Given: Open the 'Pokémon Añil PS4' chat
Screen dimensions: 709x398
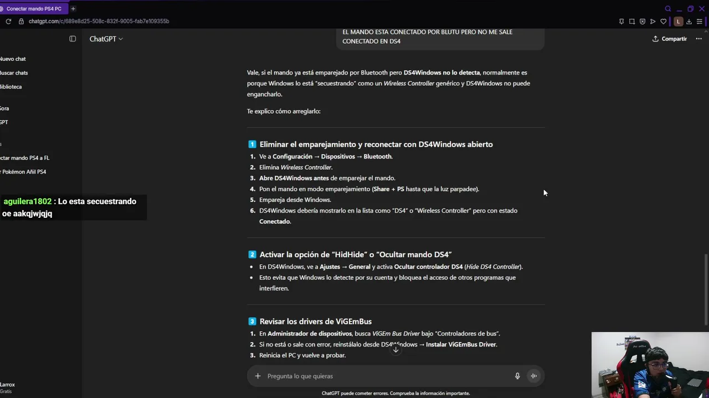Looking at the screenshot, I should pyautogui.click(x=23, y=172).
